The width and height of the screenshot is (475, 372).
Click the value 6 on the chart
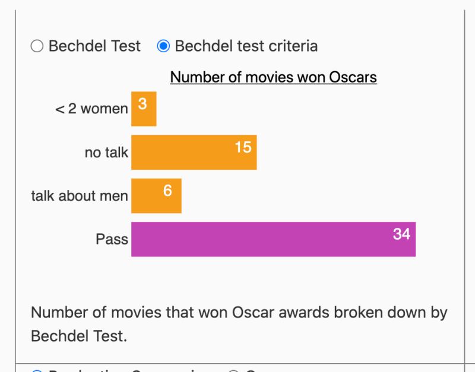click(x=167, y=190)
